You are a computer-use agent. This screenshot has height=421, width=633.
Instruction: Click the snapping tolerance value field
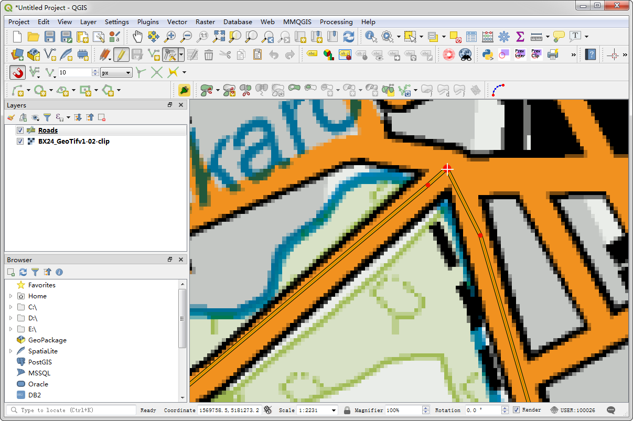[x=75, y=72]
